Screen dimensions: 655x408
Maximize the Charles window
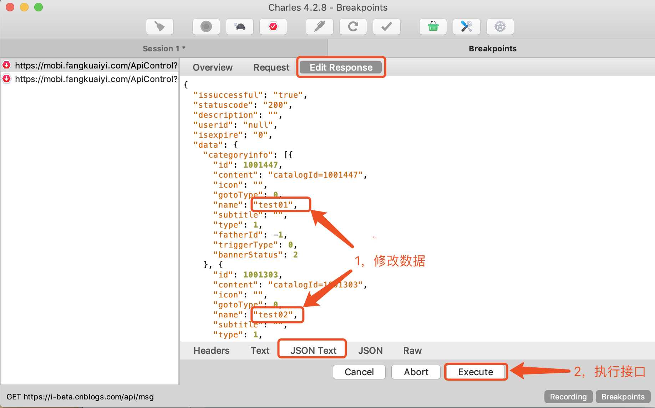point(39,7)
